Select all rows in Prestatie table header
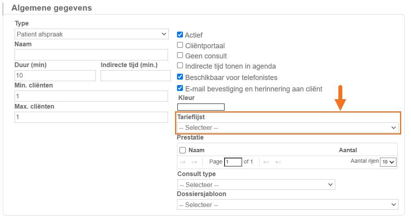 pos(183,150)
